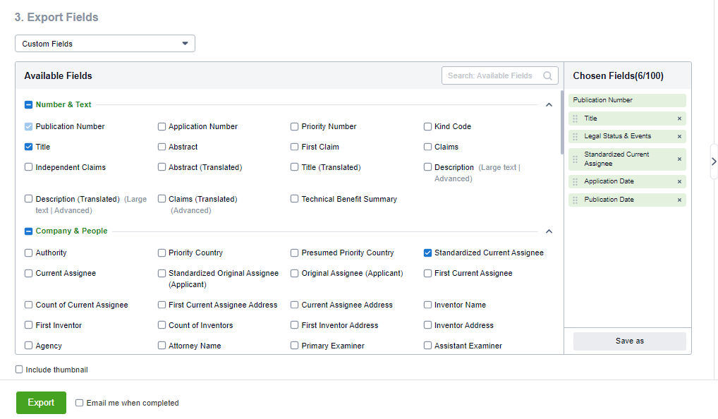Toggle Number & Text group select-all box
Viewport: 718px width, 419px height.
tap(29, 104)
